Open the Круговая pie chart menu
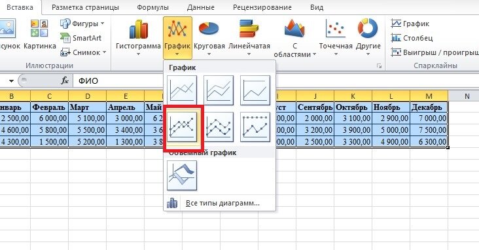479x250 pixels. 209,37
